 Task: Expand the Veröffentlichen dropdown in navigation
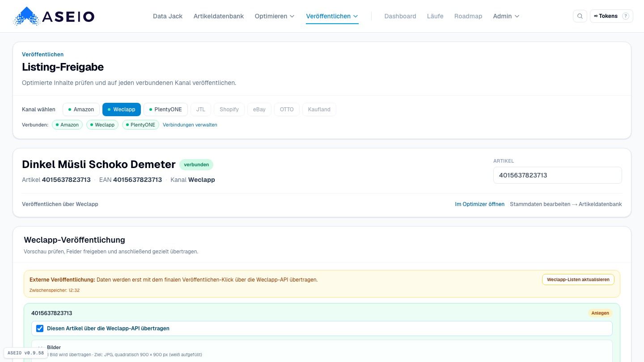pyautogui.click(x=332, y=16)
